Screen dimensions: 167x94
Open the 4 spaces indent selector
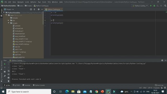point(157,88)
